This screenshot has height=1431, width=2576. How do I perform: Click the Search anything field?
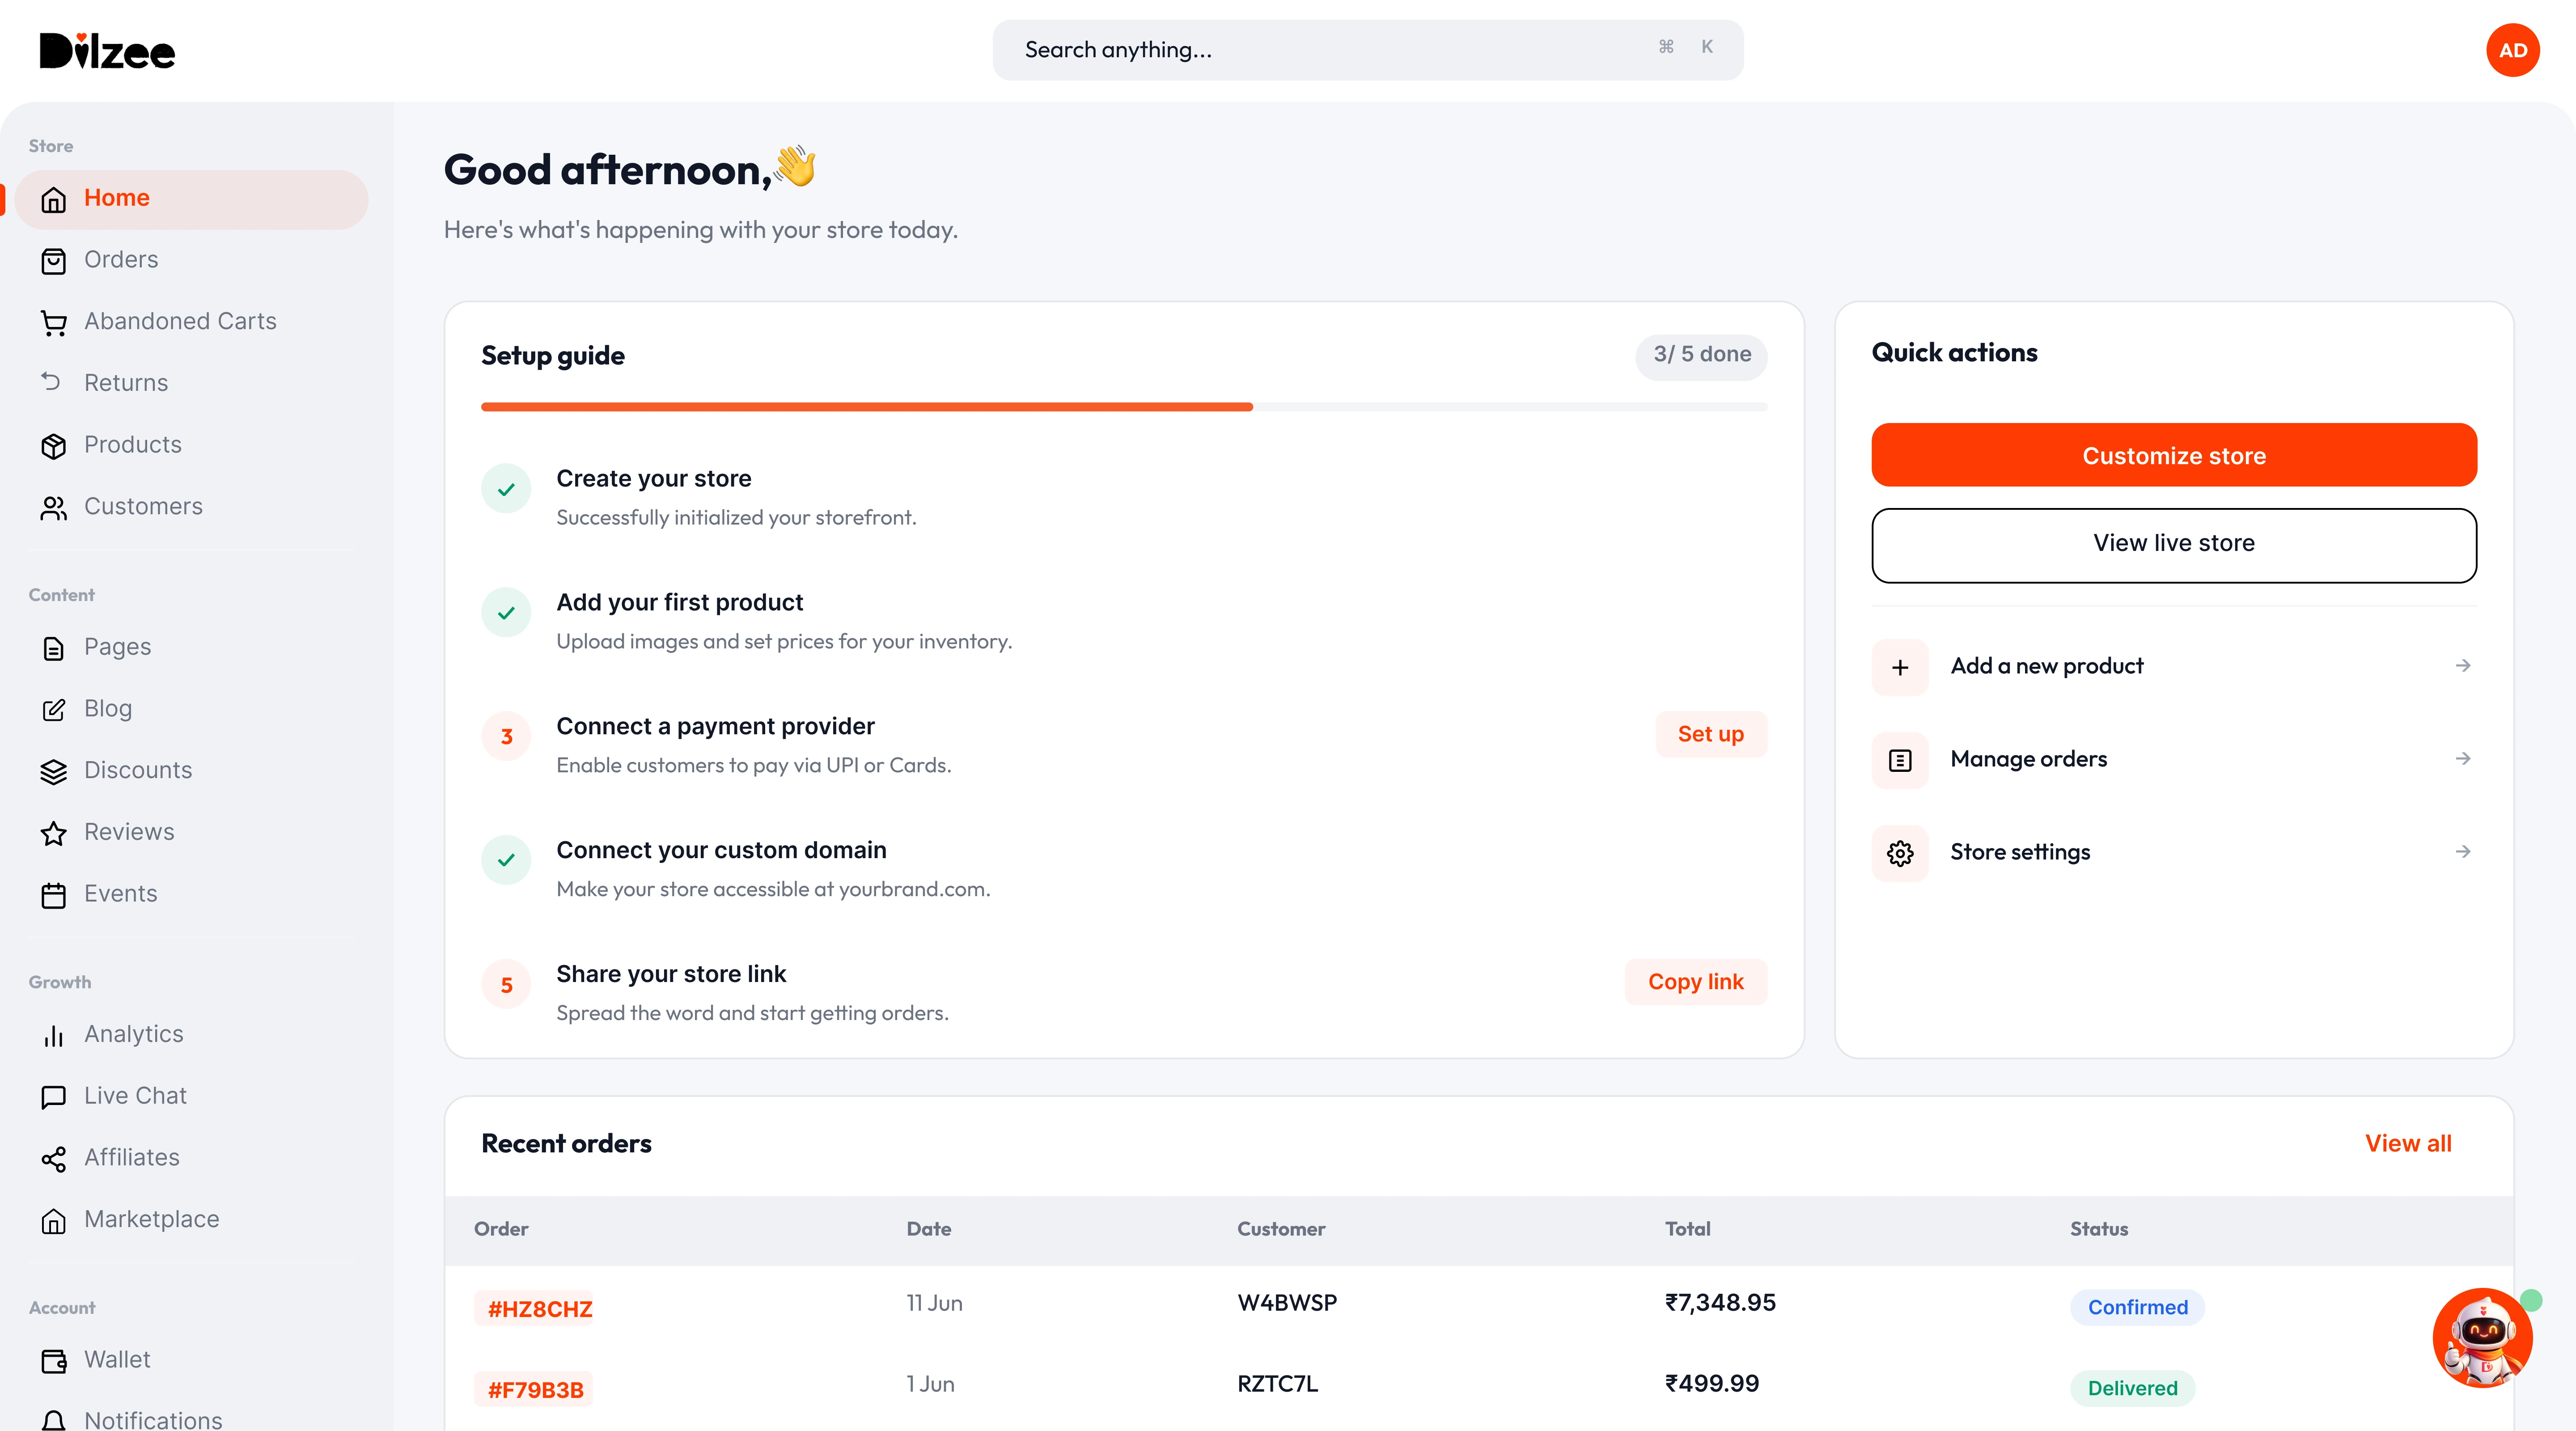(1367, 50)
